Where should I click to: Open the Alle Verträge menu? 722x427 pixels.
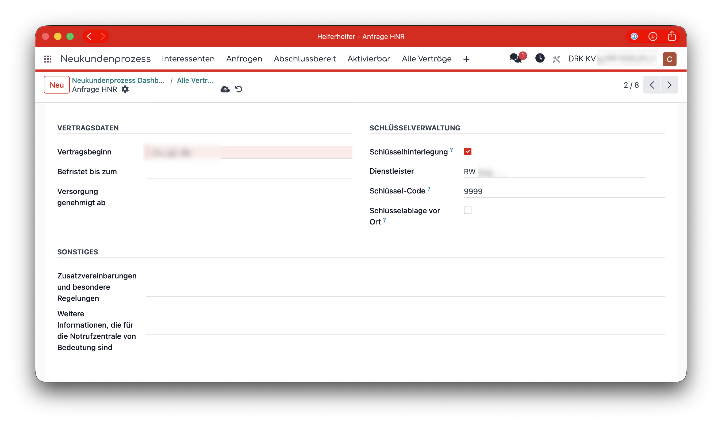tap(427, 59)
